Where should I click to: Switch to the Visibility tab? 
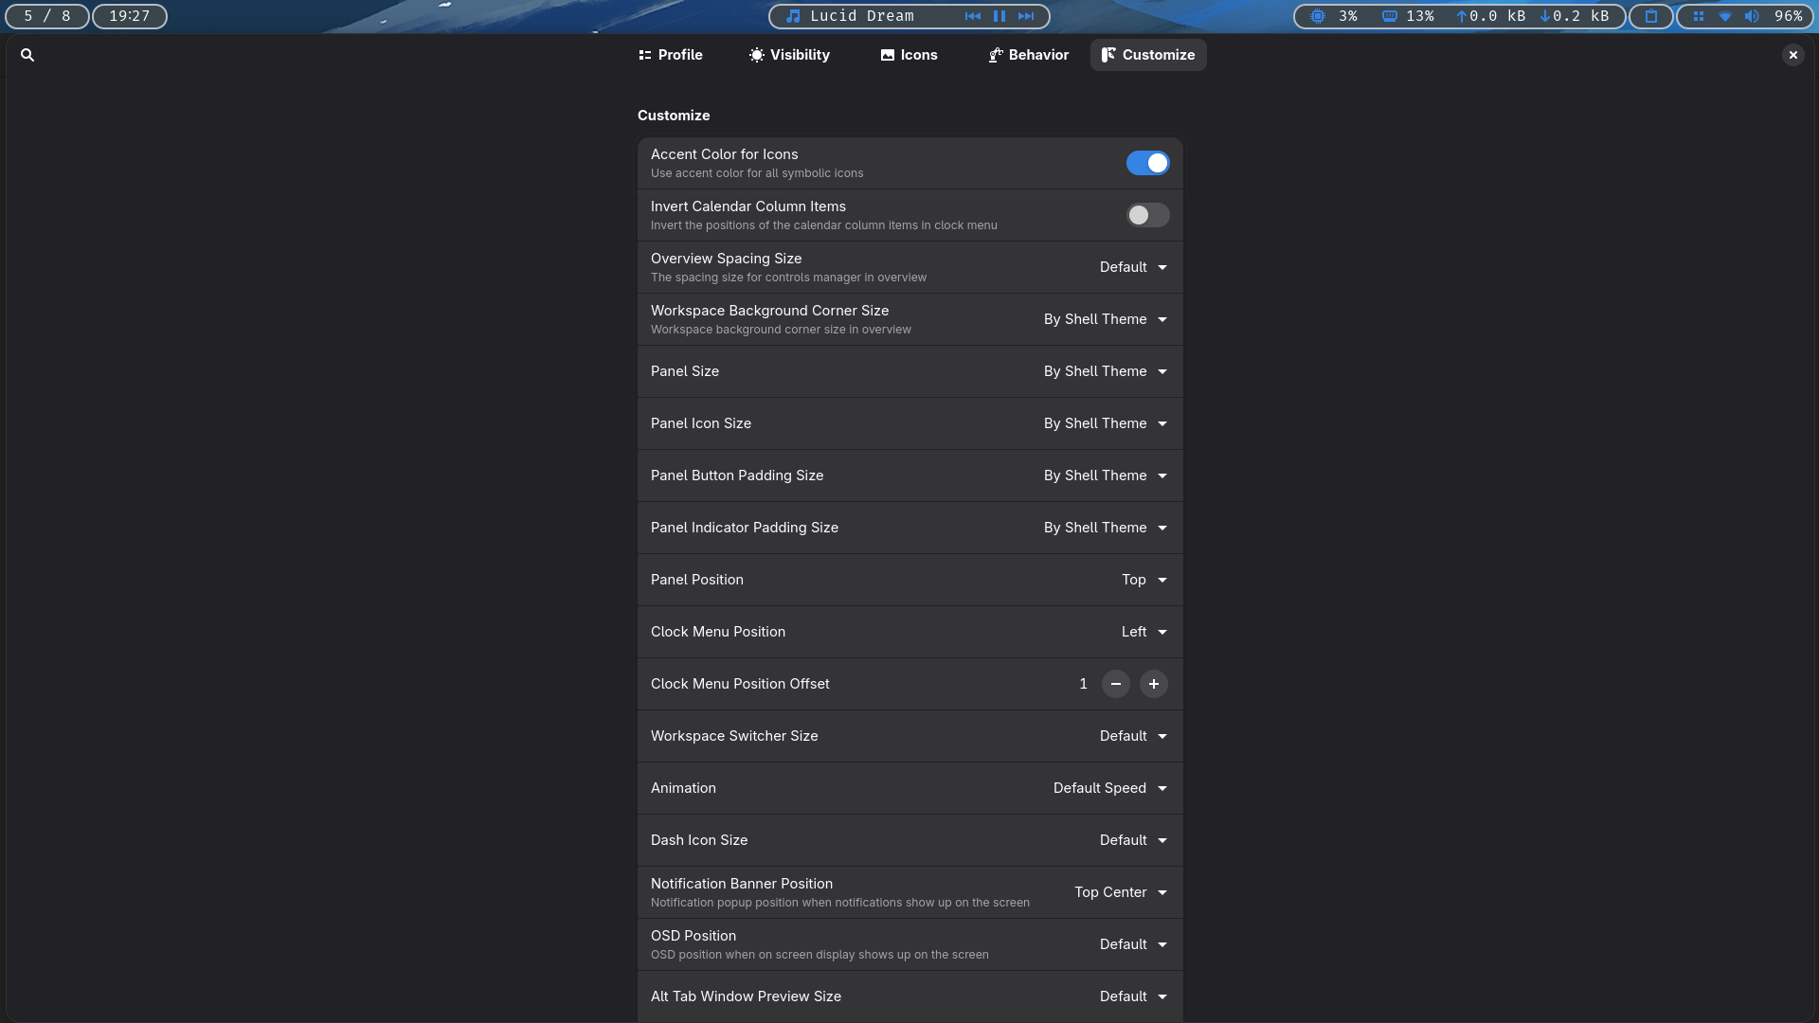[x=789, y=55]
